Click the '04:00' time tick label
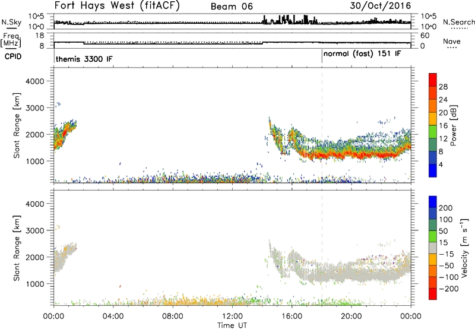Screen dimensions: 475x329 point(113,317)
